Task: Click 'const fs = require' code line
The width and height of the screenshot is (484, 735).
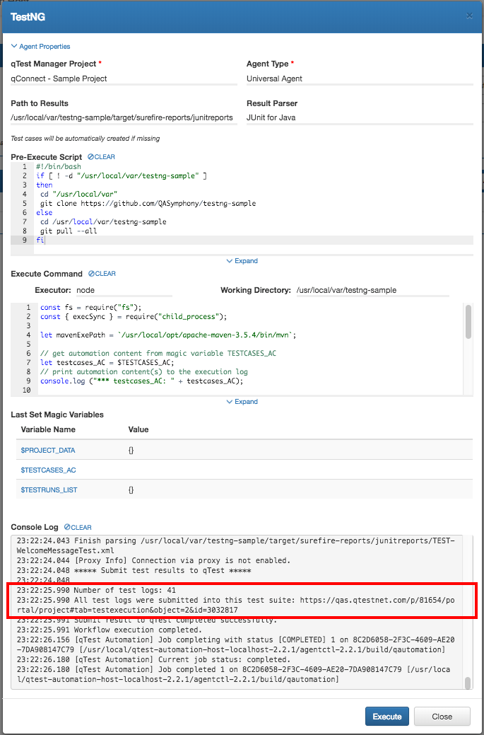Action: (91, 308)
